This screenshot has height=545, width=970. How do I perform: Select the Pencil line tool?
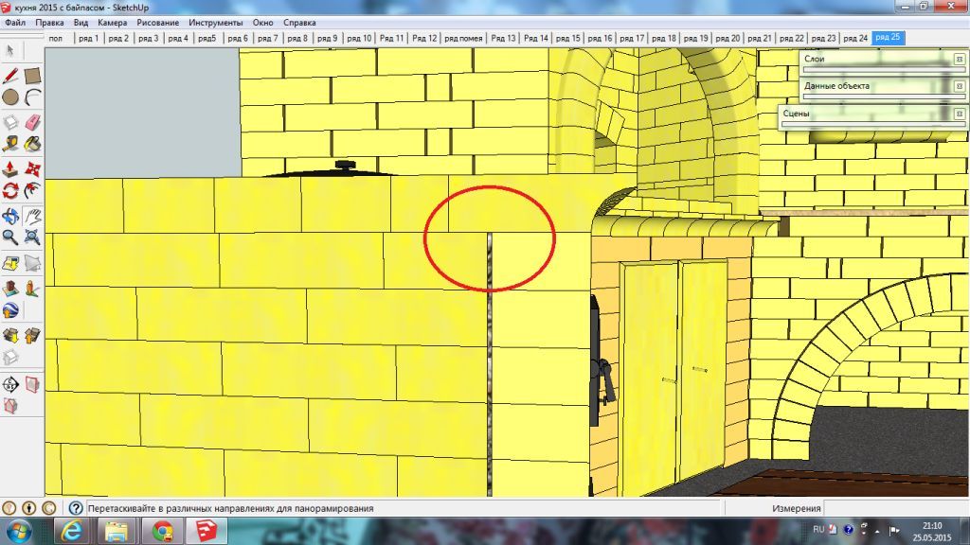pyautogui.click(x=10, y=76)
